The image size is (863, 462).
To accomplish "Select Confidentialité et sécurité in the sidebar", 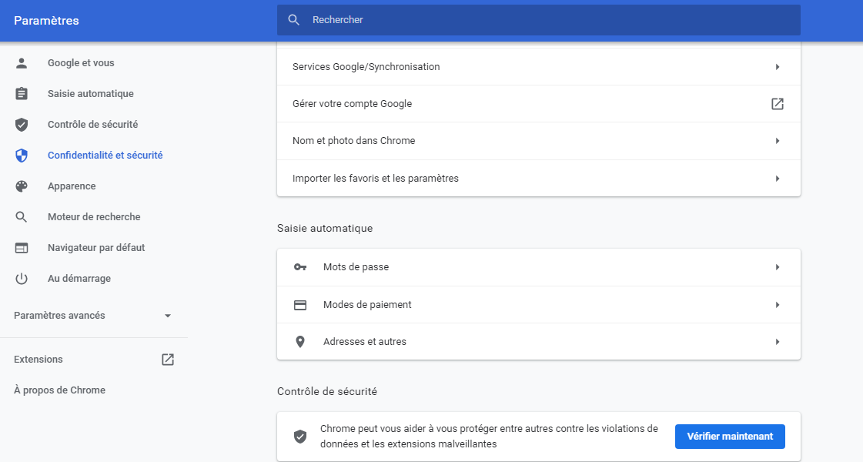I will coord(105,156).
